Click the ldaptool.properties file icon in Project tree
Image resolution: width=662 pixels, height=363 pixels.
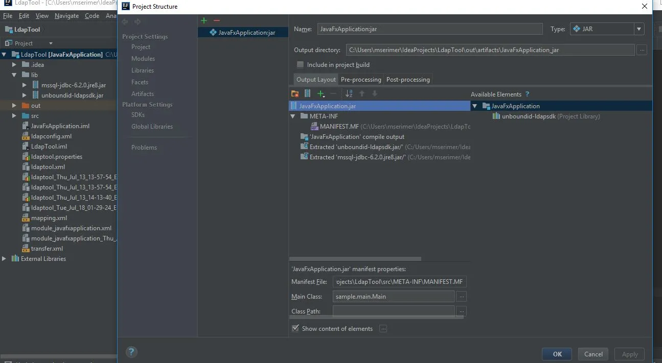(26, 157)
